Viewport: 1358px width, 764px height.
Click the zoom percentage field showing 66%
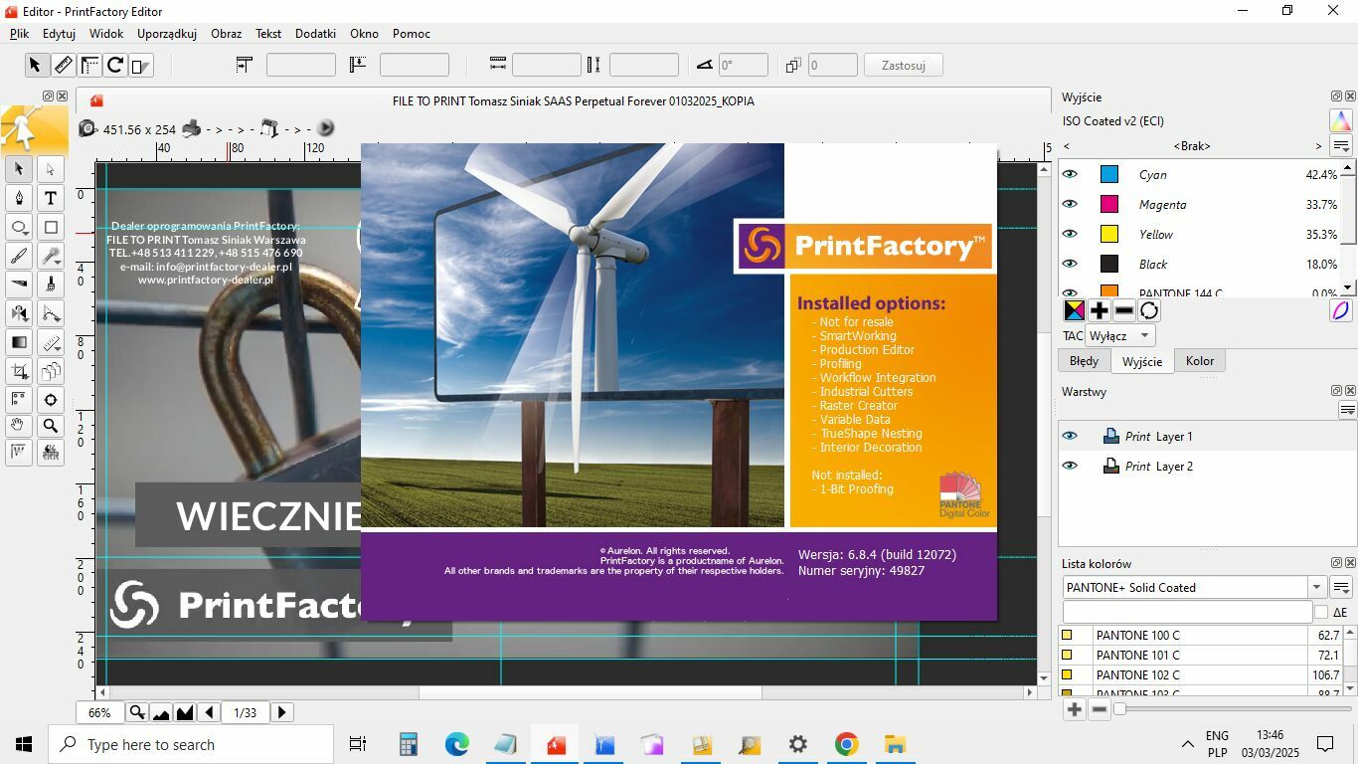pyautogui.click(x=99, y=712)
